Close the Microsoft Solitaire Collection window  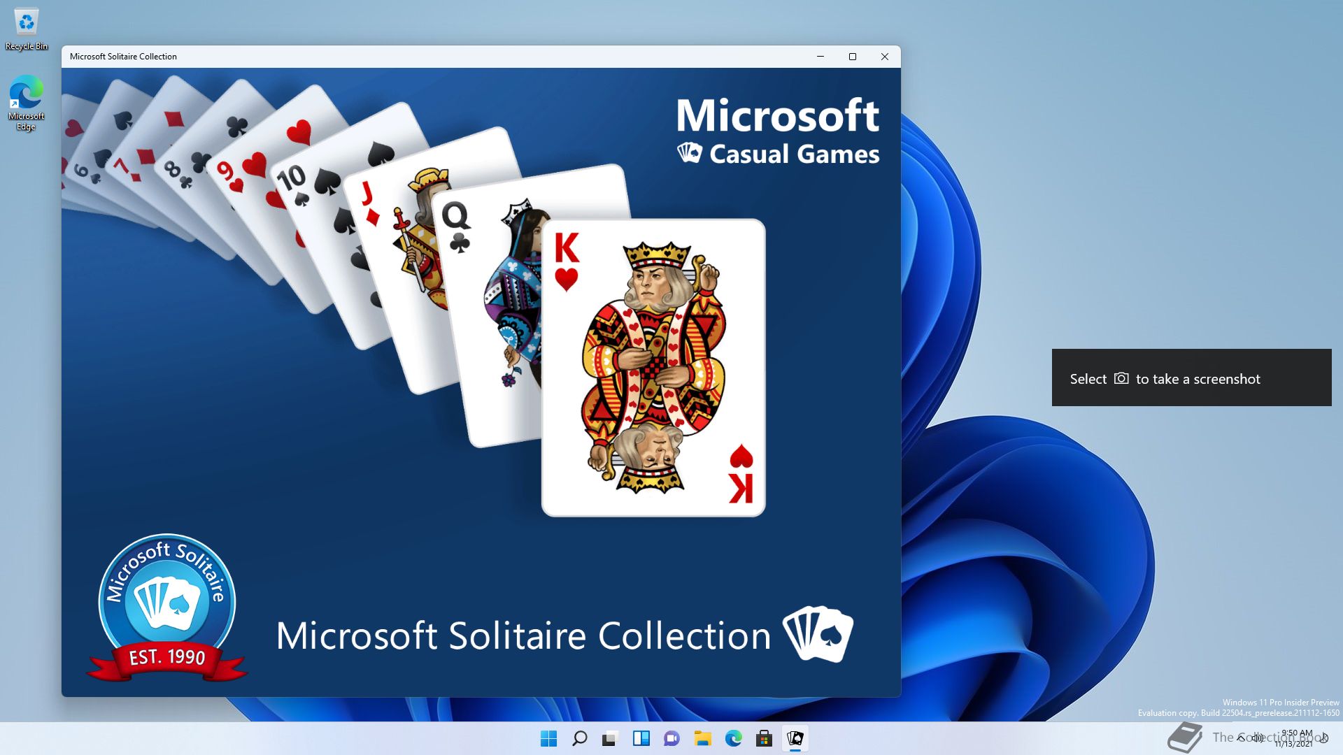point(885,57)
